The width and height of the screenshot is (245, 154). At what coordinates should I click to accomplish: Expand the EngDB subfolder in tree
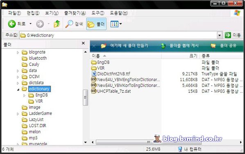tap(24, 95)
